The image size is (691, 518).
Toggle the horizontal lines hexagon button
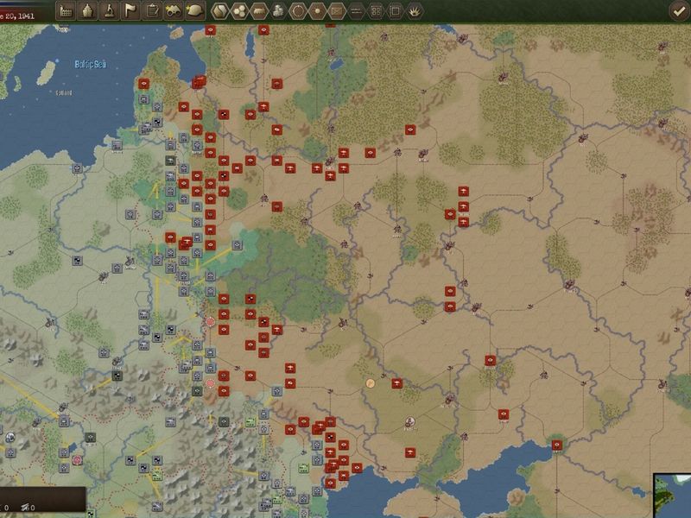pyautogui.click(x=356, y=11)
